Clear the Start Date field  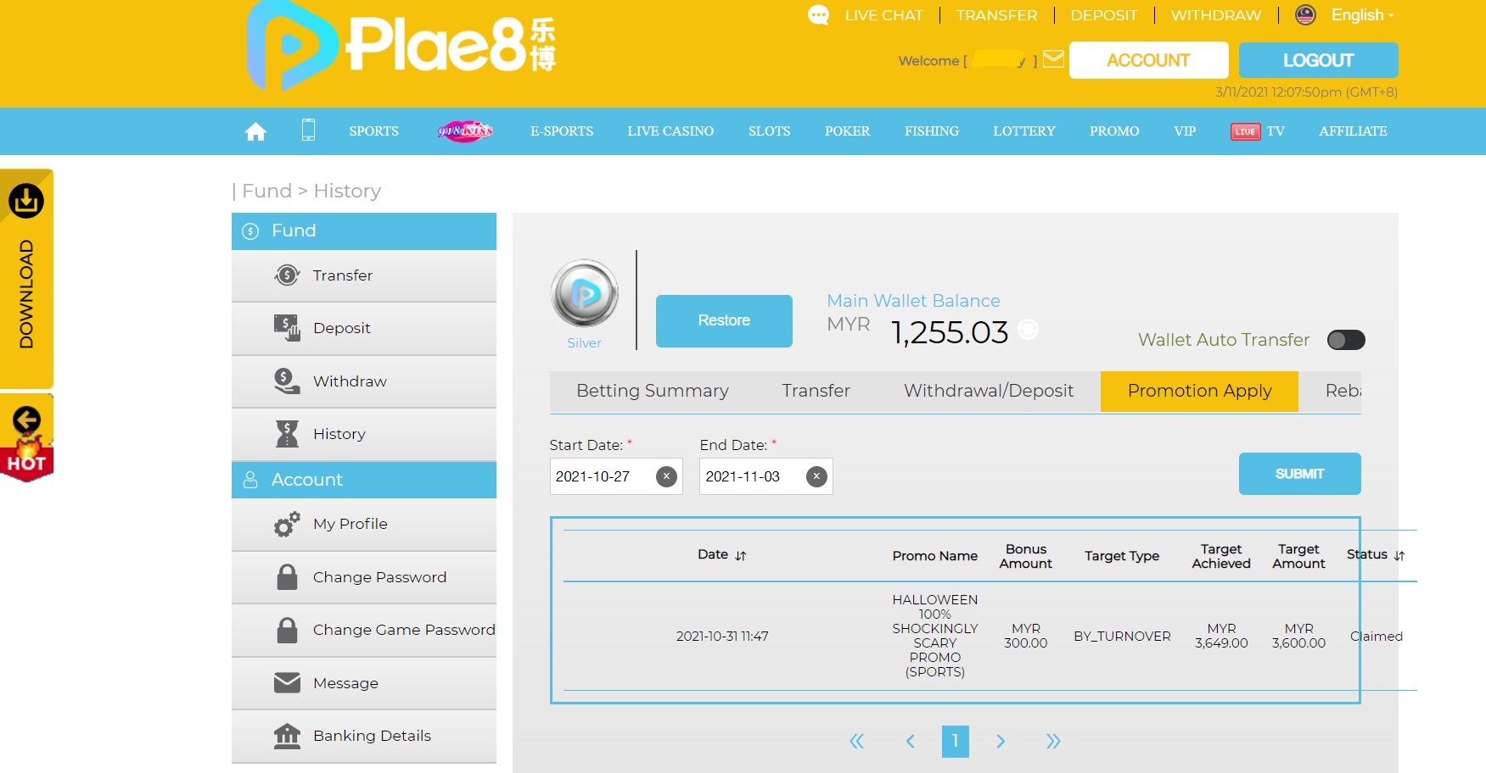pyautogui.click(x=666, y=476)
